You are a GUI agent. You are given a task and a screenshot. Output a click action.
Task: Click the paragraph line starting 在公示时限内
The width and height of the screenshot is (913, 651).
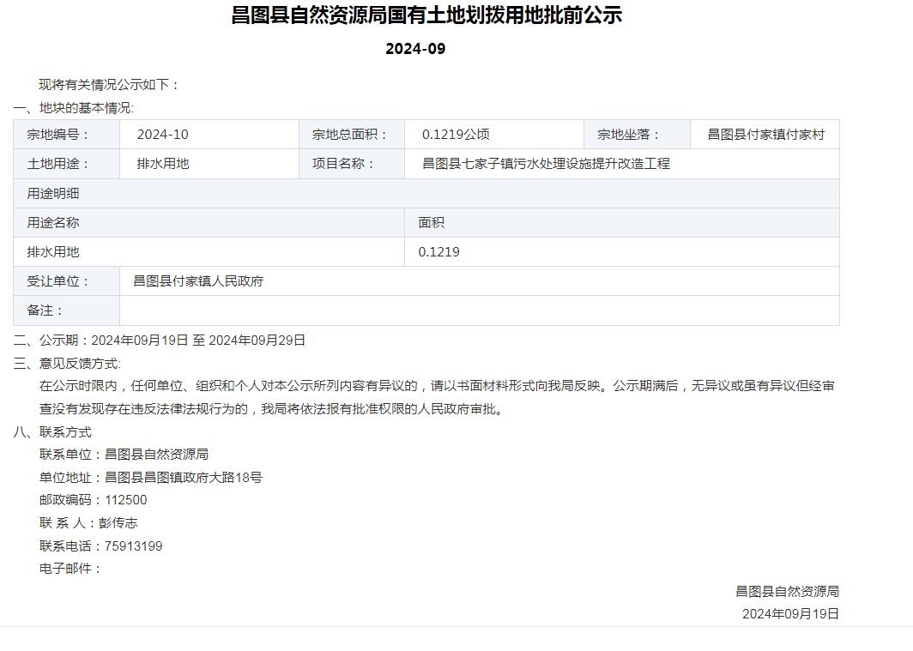[x=437, y=386]
